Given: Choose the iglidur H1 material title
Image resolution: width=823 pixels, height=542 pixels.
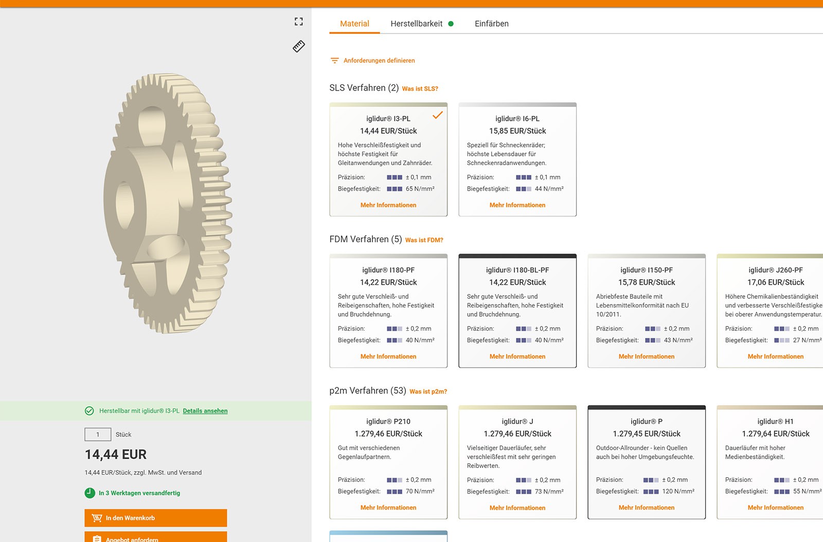Looking at the screenshot, I should pyautogui.click(x=776, y=422).
